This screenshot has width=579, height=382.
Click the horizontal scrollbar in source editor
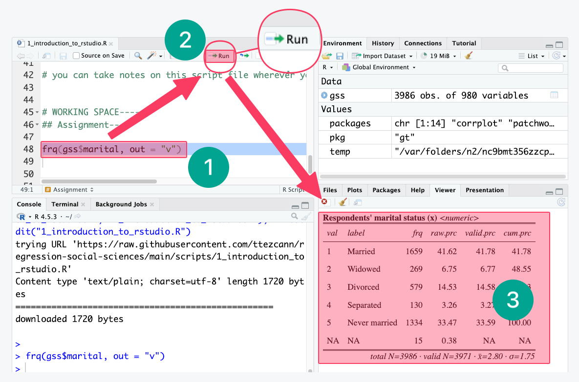[x=99, y=181]
